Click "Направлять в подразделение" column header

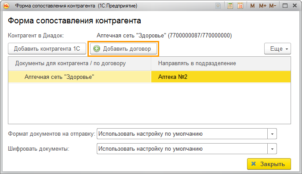coord(221,63)
